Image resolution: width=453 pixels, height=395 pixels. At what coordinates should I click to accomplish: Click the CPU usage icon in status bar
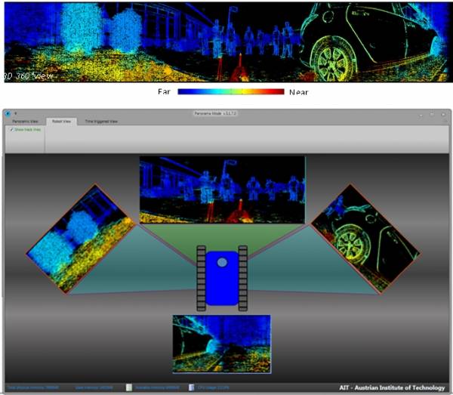(x=191, y=388)
